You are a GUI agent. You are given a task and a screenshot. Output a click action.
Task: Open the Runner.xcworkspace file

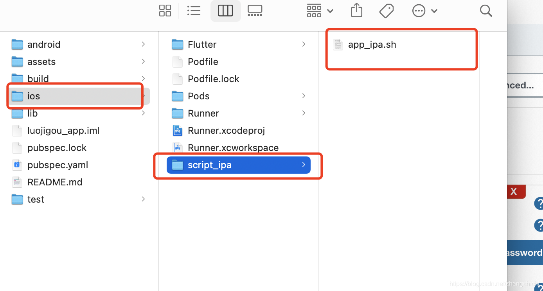pyautogui.click(x=233, y=147)
